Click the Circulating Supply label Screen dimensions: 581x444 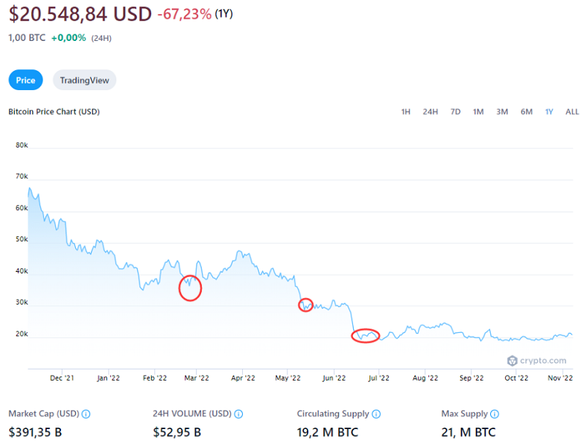(333, 413)
